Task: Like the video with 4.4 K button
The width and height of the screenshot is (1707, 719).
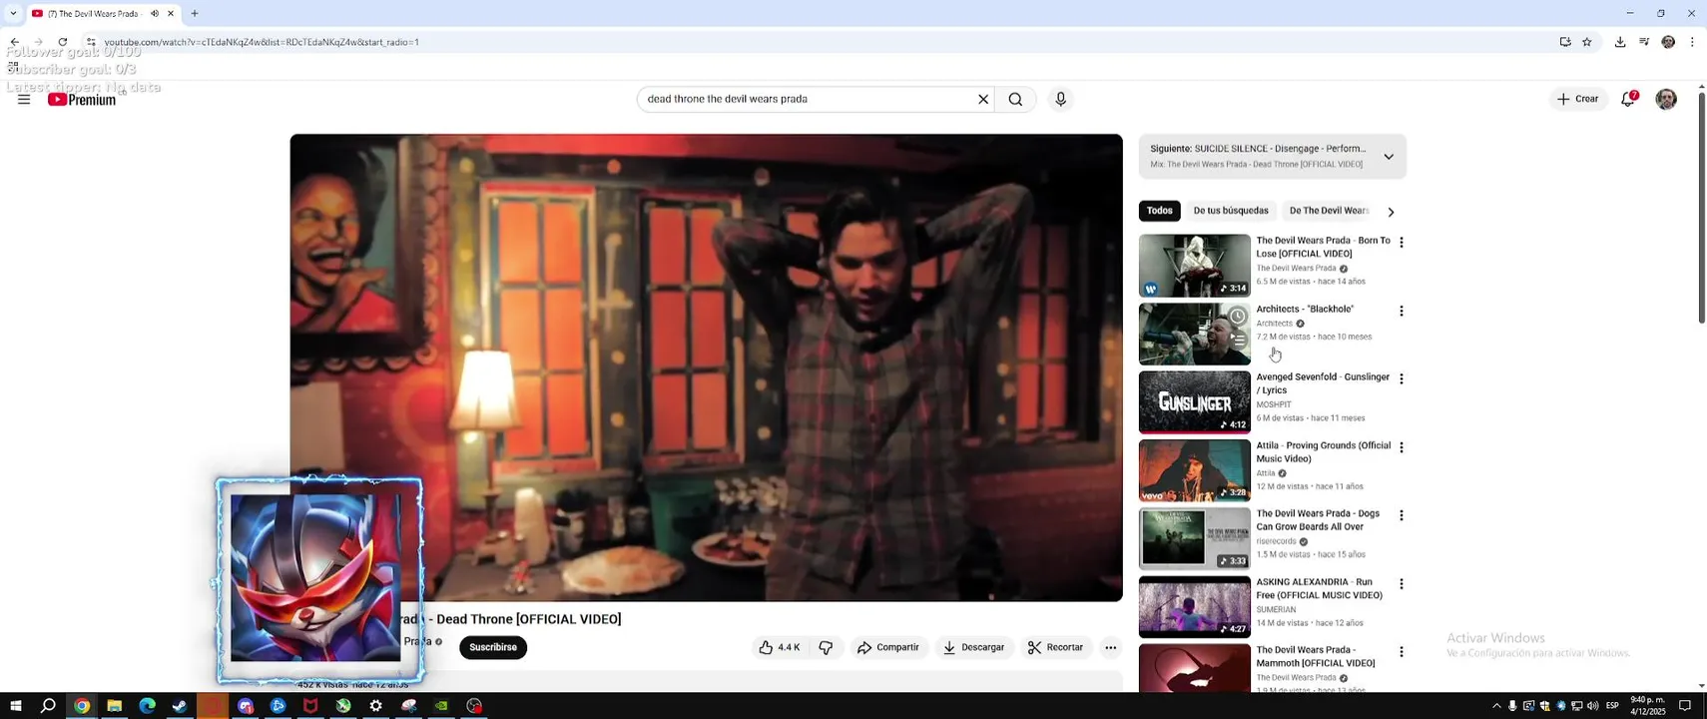Action: click(x=779, y=647)
